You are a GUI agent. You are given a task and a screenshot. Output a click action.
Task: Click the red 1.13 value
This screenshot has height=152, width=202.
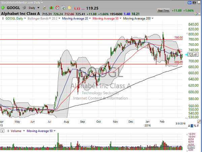[77, 9]
